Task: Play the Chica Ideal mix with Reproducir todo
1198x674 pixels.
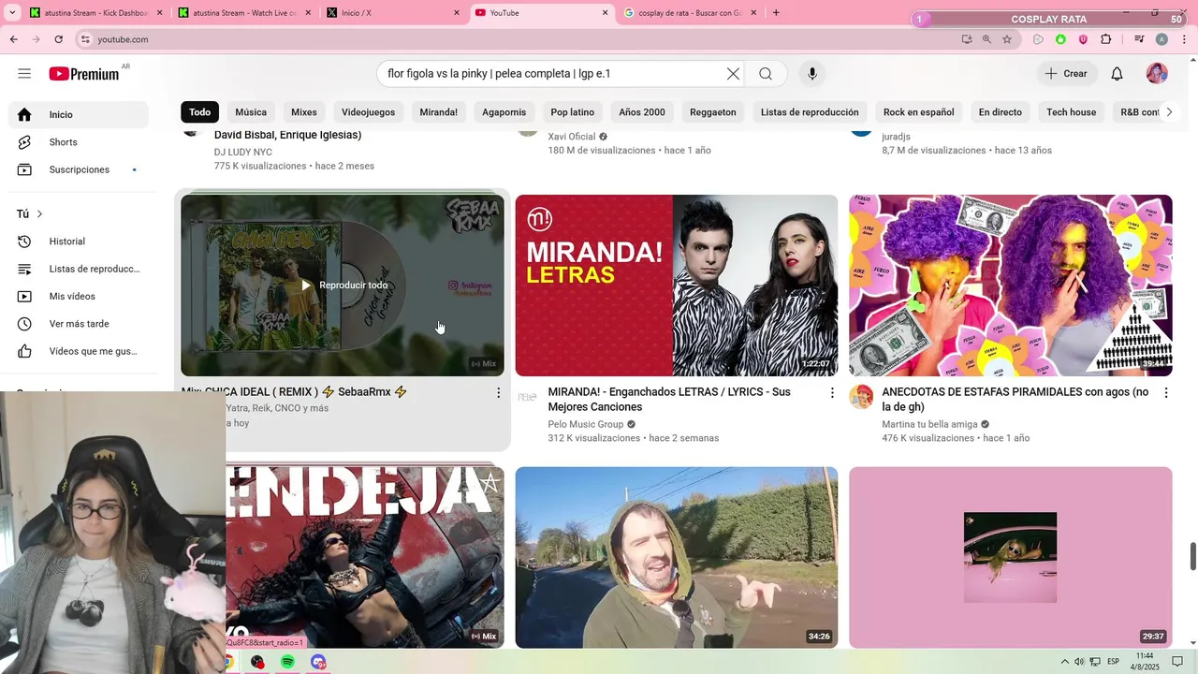Action: point(343,286)
